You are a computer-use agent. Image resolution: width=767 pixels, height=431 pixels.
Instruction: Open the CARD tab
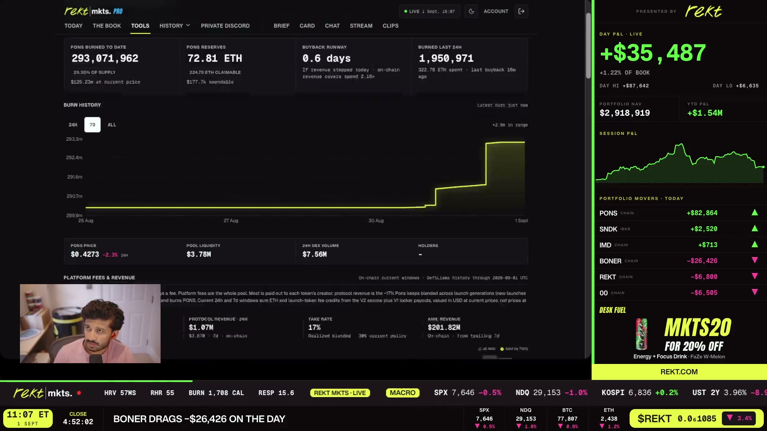coord(307,26)
